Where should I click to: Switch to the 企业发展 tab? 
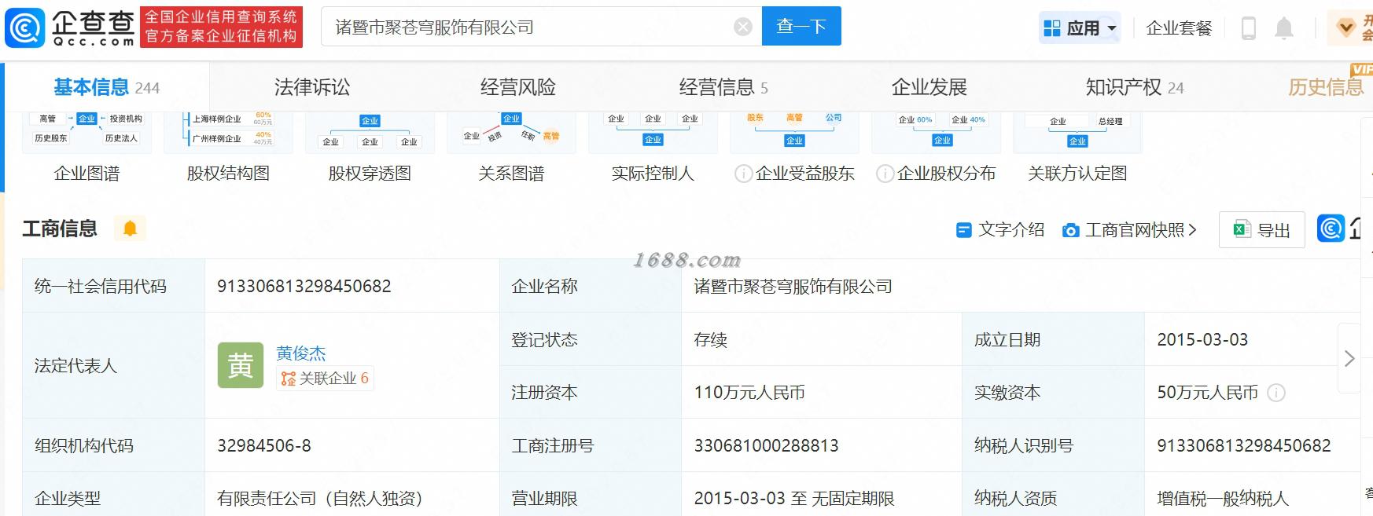pos(929,87)
